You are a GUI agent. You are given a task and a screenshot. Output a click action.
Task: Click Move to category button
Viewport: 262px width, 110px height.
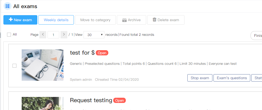95,20
